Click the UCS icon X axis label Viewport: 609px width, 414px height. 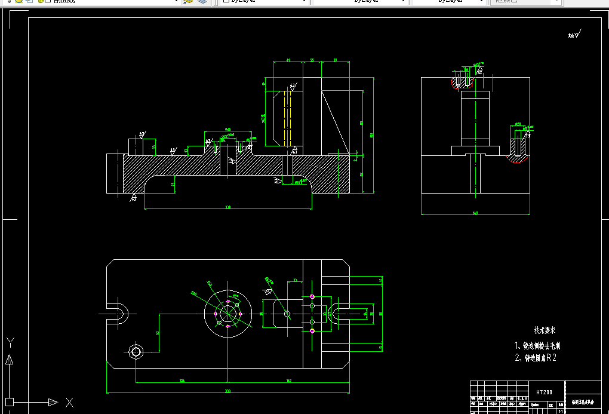click(69, 402)
